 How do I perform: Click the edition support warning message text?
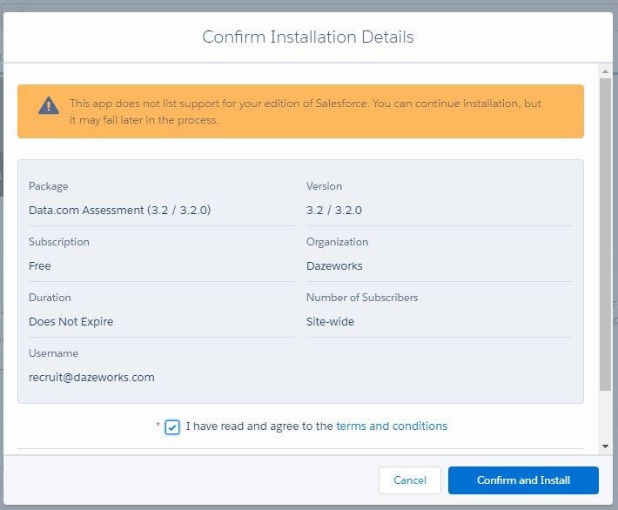[x=305, y=111]
